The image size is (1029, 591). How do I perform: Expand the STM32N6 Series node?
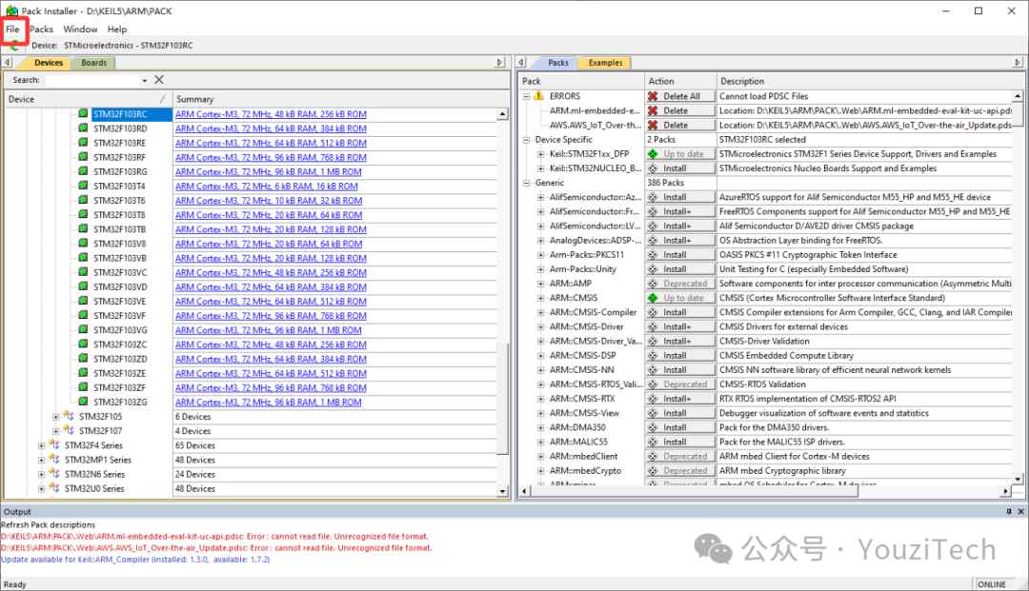41,474
